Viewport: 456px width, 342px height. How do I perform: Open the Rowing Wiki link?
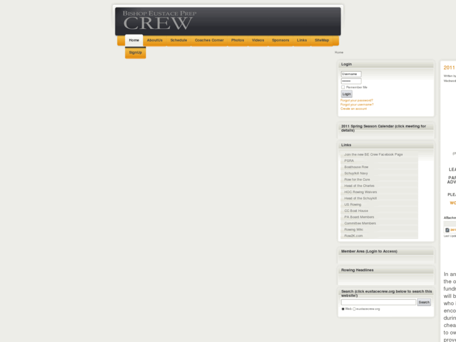pyautogui.click(x=354, y=230)
